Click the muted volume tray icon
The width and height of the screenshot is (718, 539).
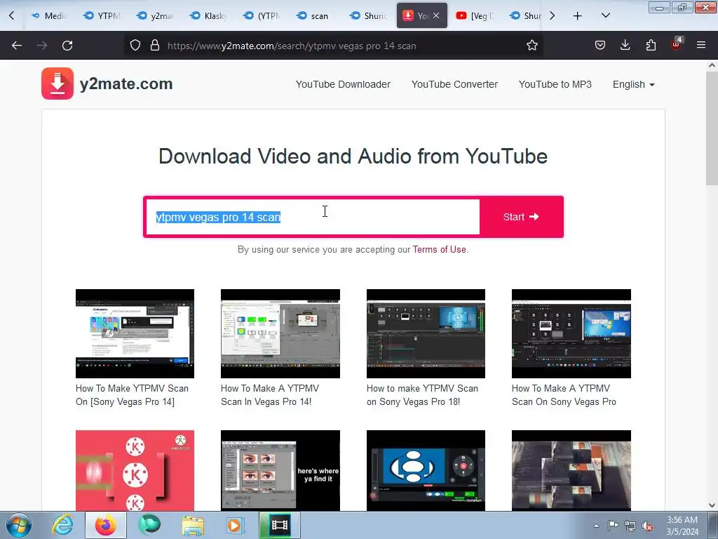(x=647, y=526)
